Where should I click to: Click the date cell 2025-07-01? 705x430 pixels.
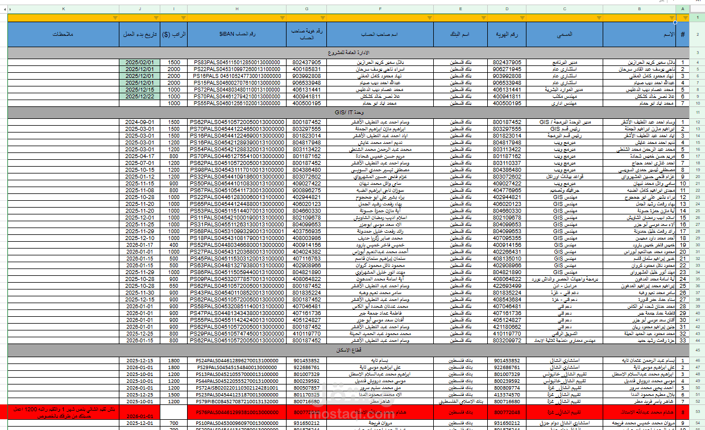tap(140, 163)
